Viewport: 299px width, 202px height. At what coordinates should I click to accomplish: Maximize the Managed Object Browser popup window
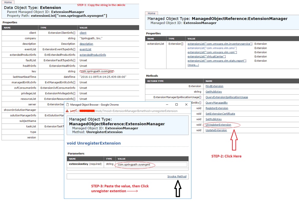tap(177, 105)
